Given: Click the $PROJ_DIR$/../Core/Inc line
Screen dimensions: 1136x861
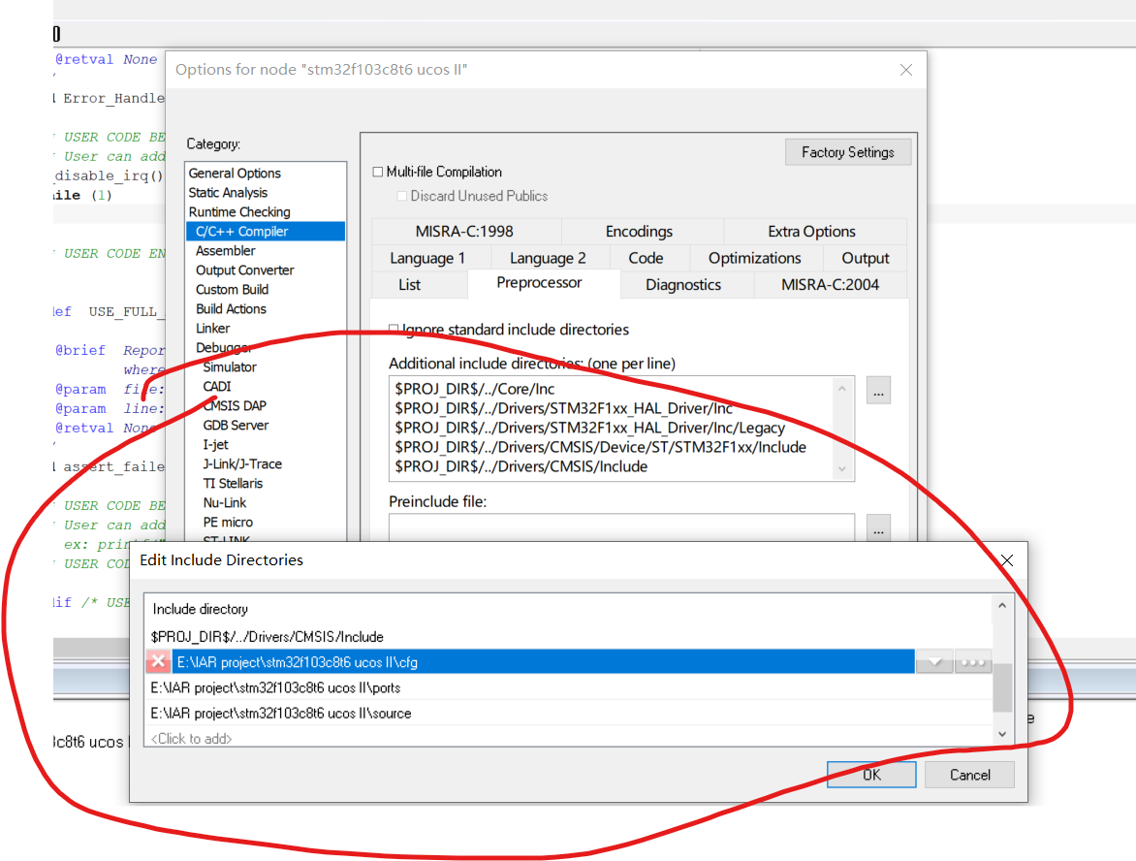Looking at the screenshot, I should click(x=475, y=389).
